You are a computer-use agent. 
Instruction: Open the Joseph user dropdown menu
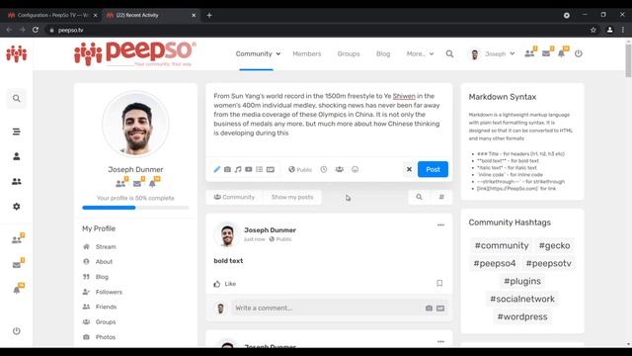493,54
